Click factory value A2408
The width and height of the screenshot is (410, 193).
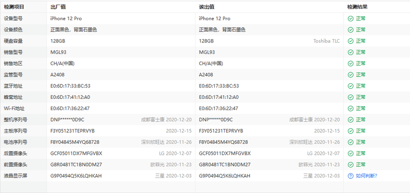tap(57, 75)
